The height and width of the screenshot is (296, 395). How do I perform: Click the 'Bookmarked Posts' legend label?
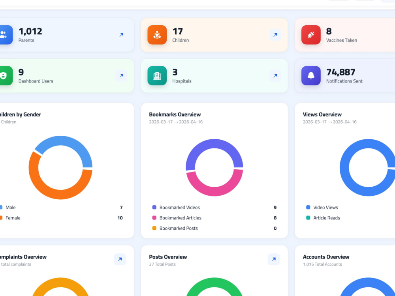click(179, 228)
